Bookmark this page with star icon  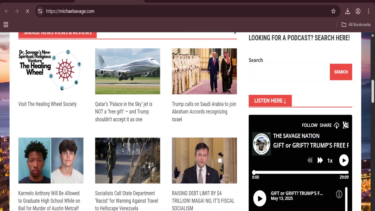pos(333,11)
